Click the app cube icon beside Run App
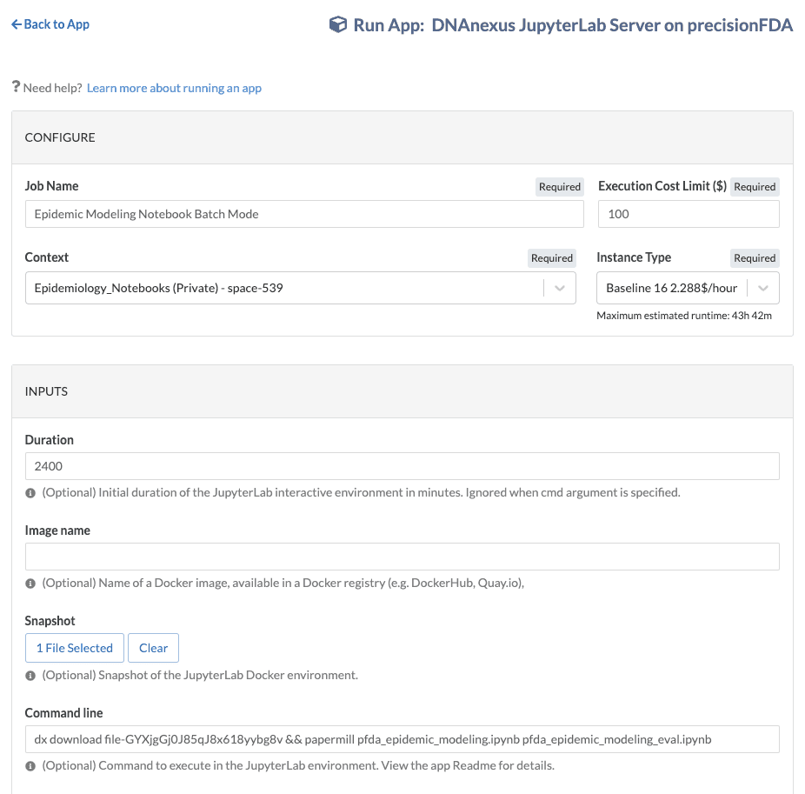805x794 pixels. (338, 24)
